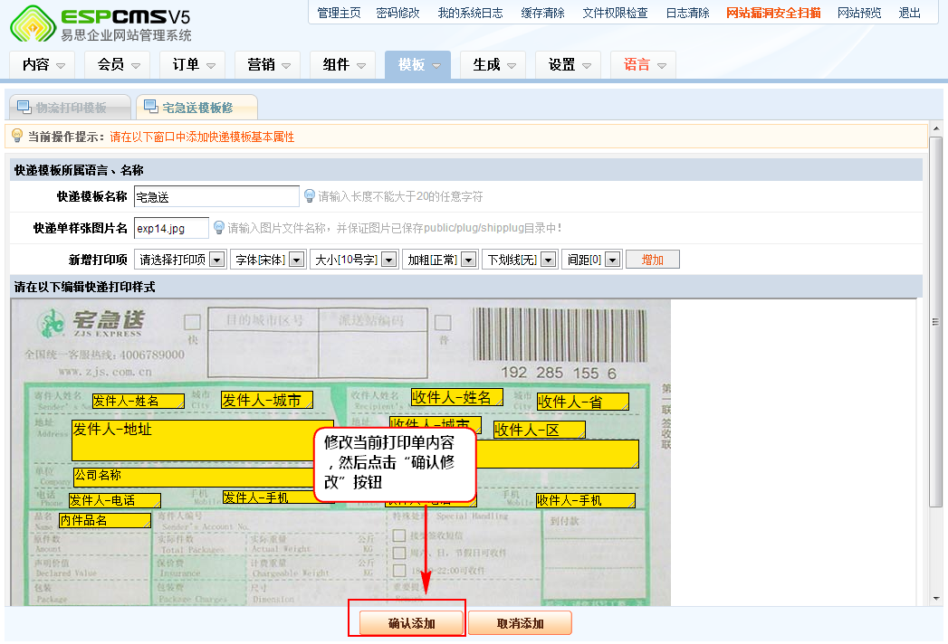Image resolution: width=948 pixels, height=644 pixels.
Task: Open the 语言 menu
Action: pyautogui.click(x=643, y=64)
